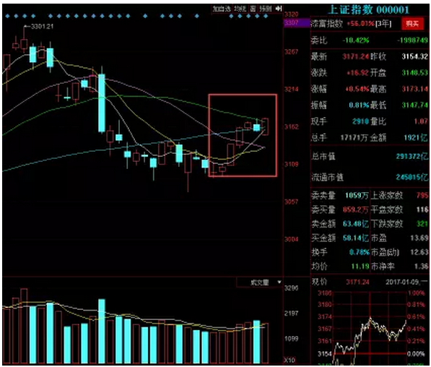Toggle the 均线 moving average button
Image resolution: width=431 pixels, height=367 pixels.
pos(240,9)
